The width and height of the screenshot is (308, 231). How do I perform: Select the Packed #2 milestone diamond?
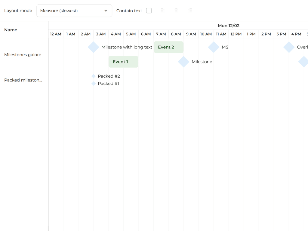[94, 76]
